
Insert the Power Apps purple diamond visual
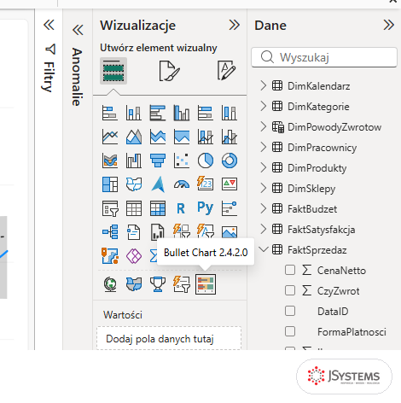pos(134,256)
